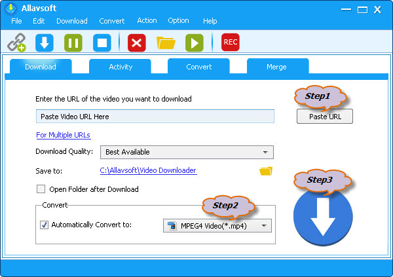Open the For Multiple URLs link
393x277 pixels.
click(x=64, y=135)
